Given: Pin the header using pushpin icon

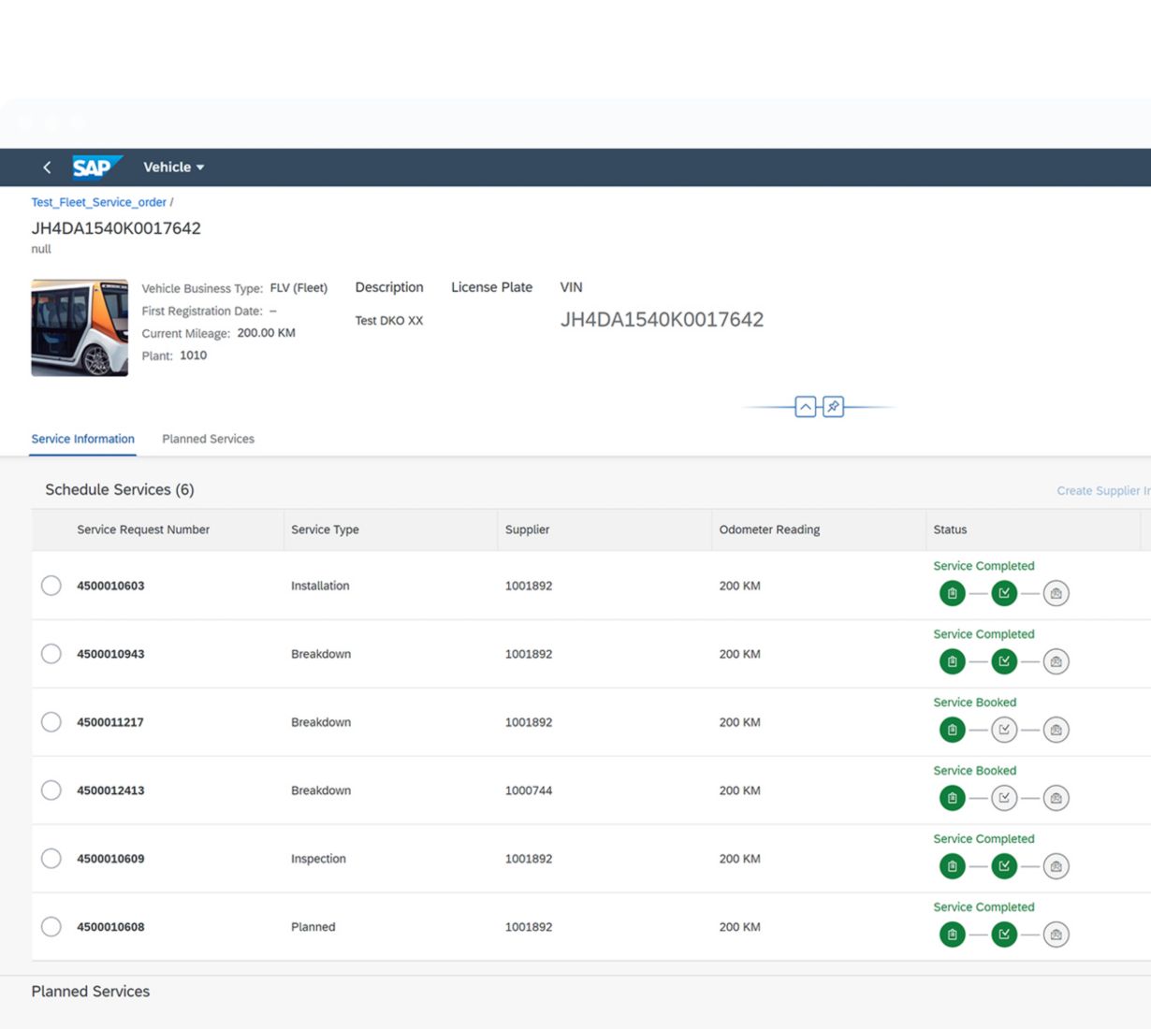Looking at the screenshot, I should click(833, 407).
